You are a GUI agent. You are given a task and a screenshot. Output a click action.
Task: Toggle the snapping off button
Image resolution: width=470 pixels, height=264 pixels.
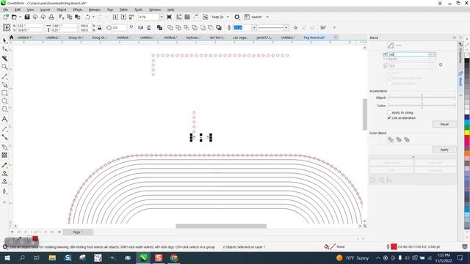coord(205,17)
